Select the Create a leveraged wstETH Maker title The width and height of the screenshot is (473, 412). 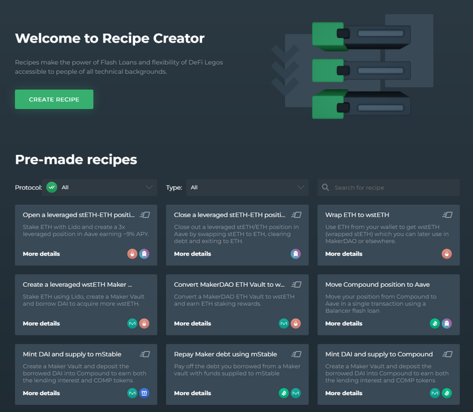[77, 285]
